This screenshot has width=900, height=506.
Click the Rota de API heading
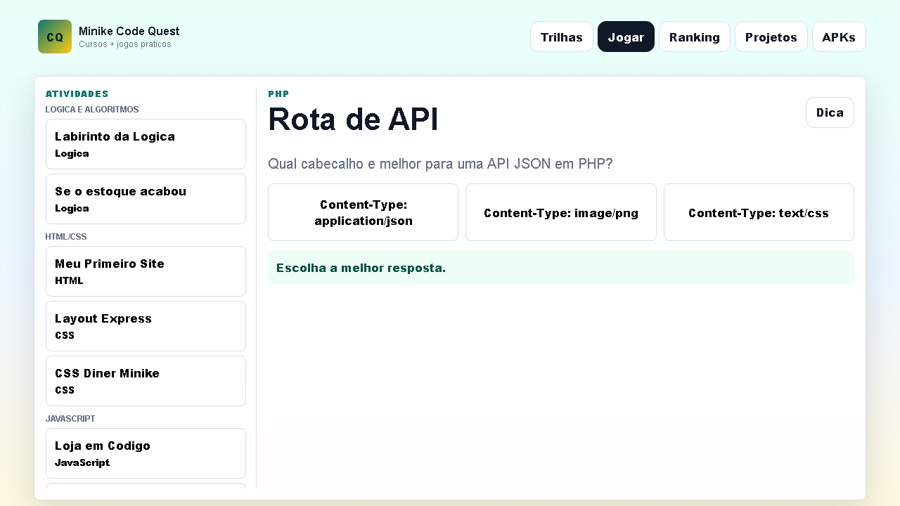pyautogui.click(x=353, y=119)
